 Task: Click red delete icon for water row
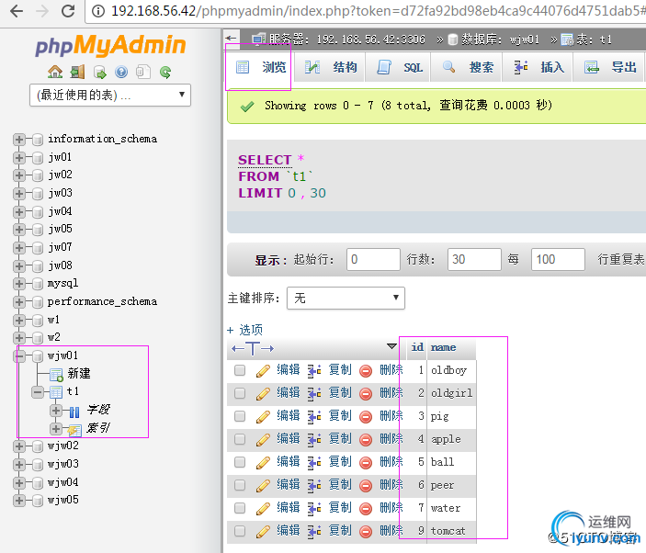point(366,509)
